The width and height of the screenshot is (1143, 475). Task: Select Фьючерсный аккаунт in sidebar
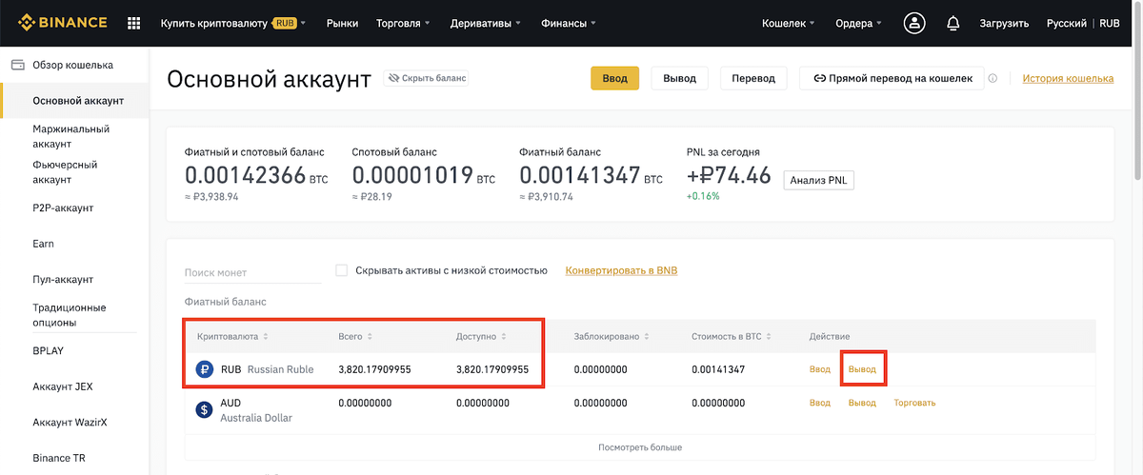tap(66, 171)
